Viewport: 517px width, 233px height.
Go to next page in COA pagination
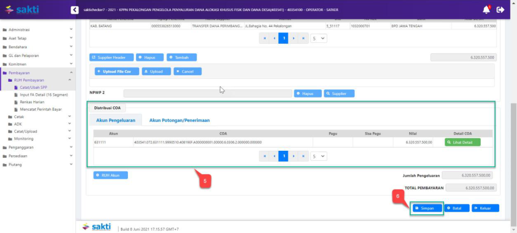pos(294,156)
